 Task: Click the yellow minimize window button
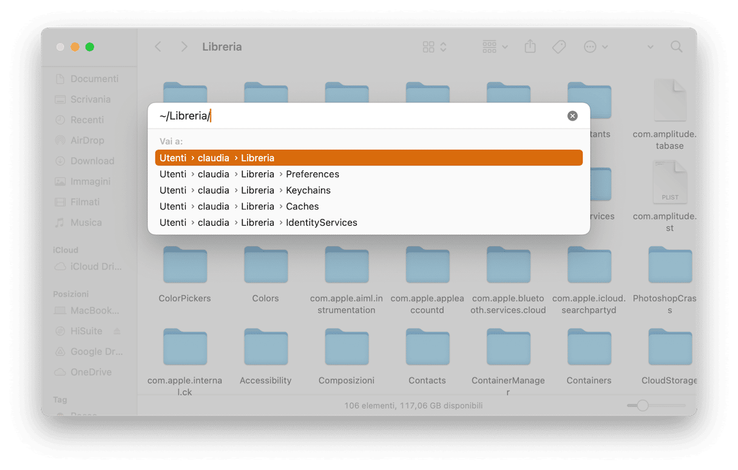(x=75, y=47)
